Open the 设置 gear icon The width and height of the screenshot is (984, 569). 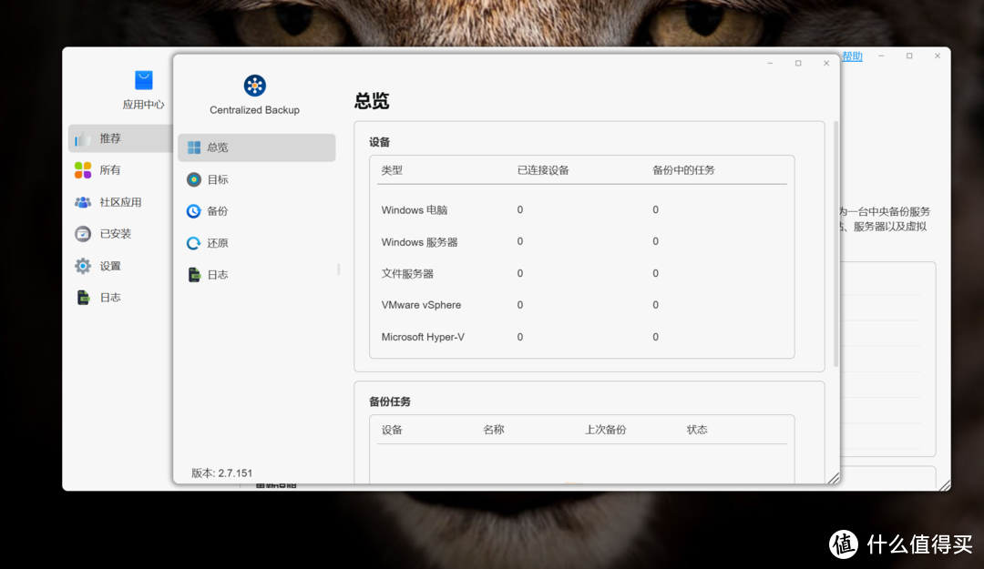coord(84,265)
